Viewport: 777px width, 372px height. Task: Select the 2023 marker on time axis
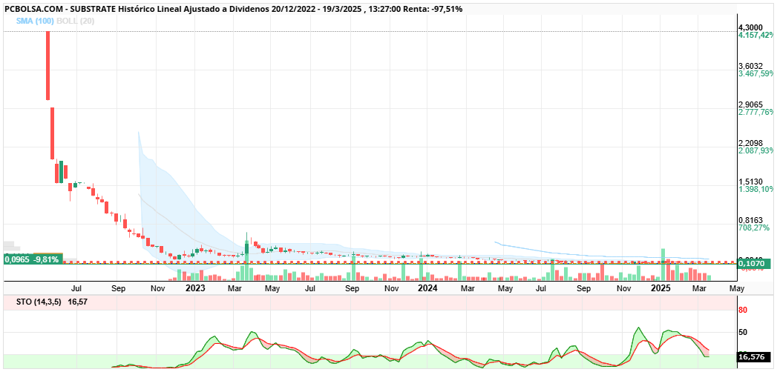194,288
